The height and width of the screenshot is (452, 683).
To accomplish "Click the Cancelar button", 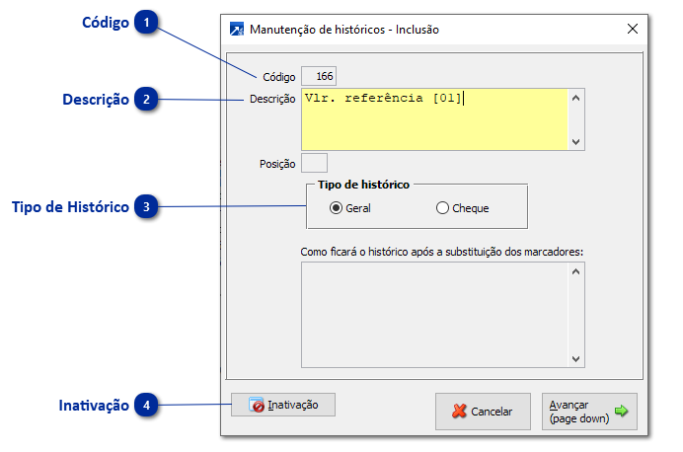I will coord(483,412).
